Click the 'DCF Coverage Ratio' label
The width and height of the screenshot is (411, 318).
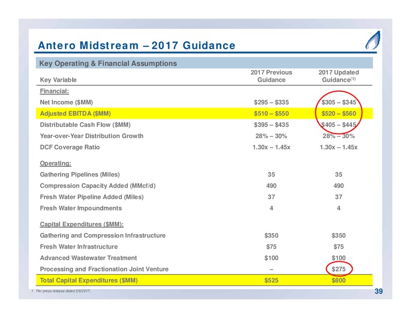point(70,147)
